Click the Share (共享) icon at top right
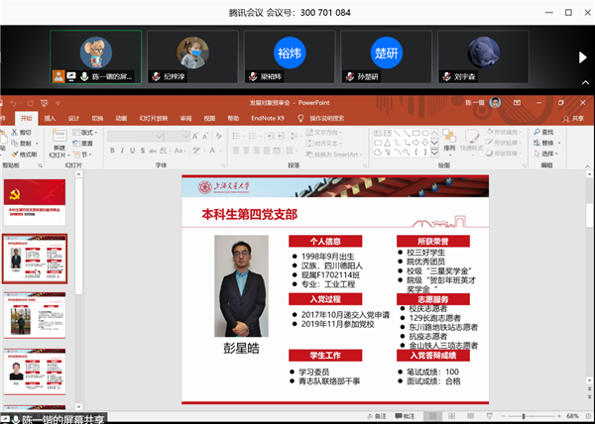595x424 pixels. click(569, 118)
